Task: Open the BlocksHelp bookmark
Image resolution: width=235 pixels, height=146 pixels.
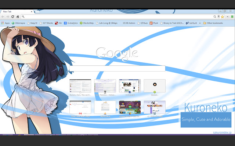Action: [x=87, y=23]
